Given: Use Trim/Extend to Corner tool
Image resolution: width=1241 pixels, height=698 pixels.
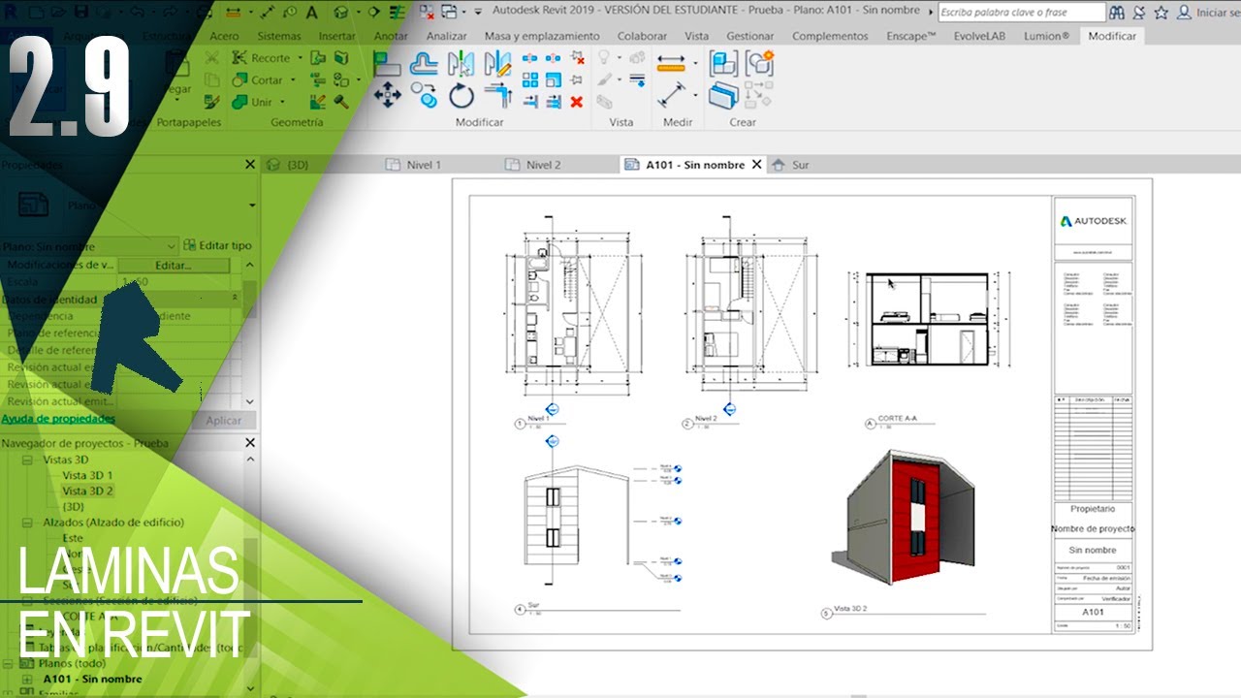Looking at the screenshot, I should [x=497, y=95].
